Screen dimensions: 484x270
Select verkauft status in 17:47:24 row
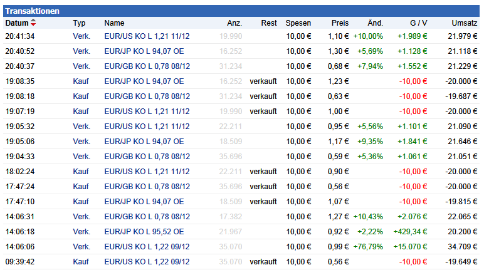263,187
